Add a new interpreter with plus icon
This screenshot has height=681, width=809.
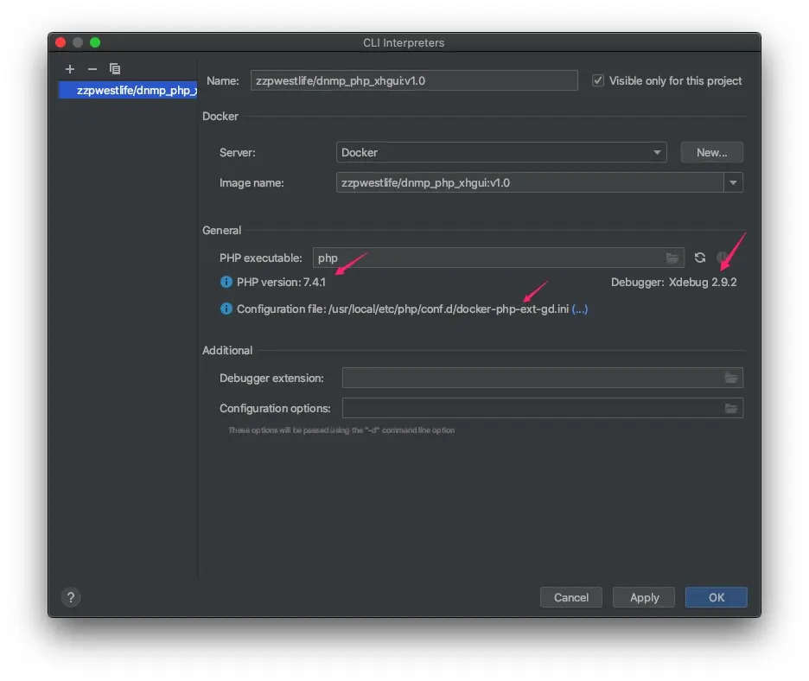click(x=70, y=68)
